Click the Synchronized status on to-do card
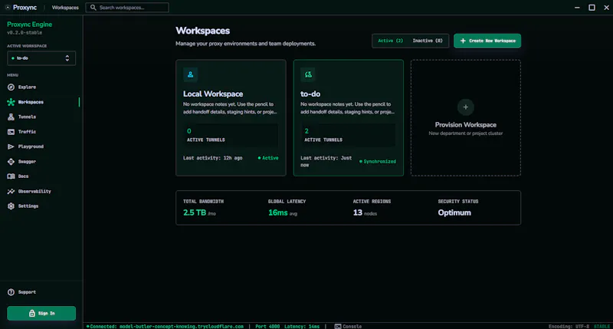 (378, 162)
